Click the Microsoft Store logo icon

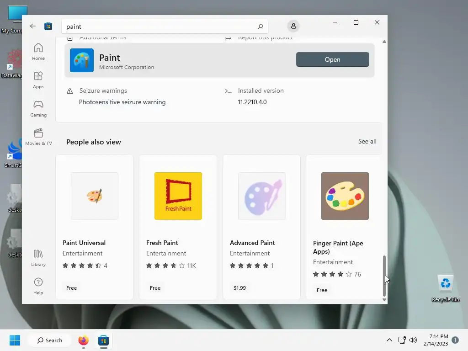(x=48, y=26)
